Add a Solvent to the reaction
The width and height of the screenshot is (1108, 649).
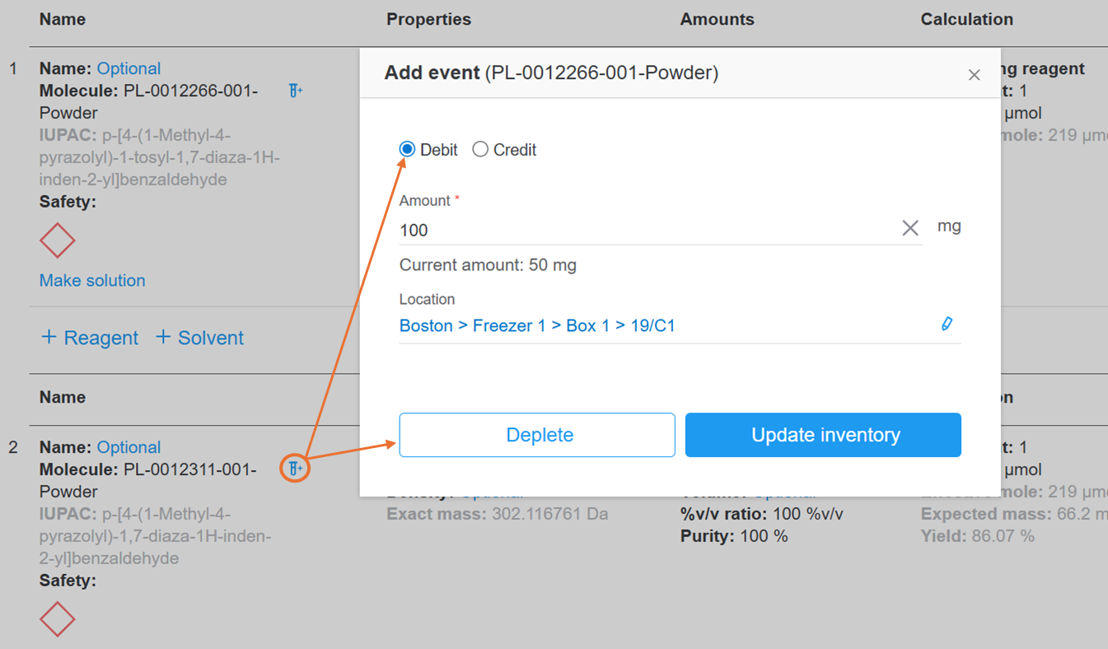pyautogui.click(x=199, y=337)
